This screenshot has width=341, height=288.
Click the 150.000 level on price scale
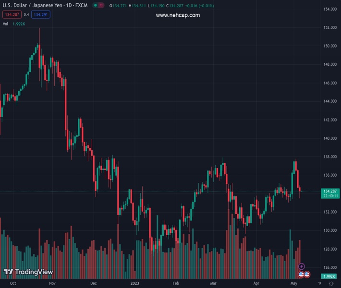coord(329,47)
